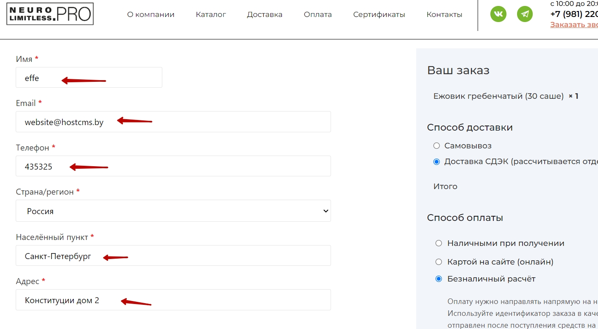Open the VK social page icon
The height and width of the screenshot is (329, 598).
498,14
